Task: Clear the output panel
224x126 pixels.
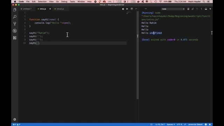Action: pyautogui.click(x=188, y=9)
